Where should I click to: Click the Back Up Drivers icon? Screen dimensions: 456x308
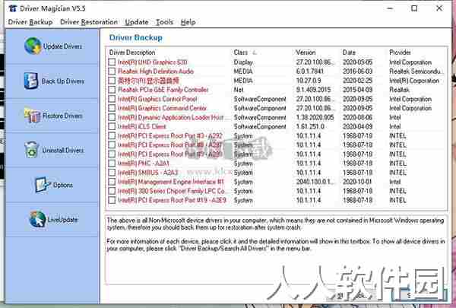coord(31,81)
